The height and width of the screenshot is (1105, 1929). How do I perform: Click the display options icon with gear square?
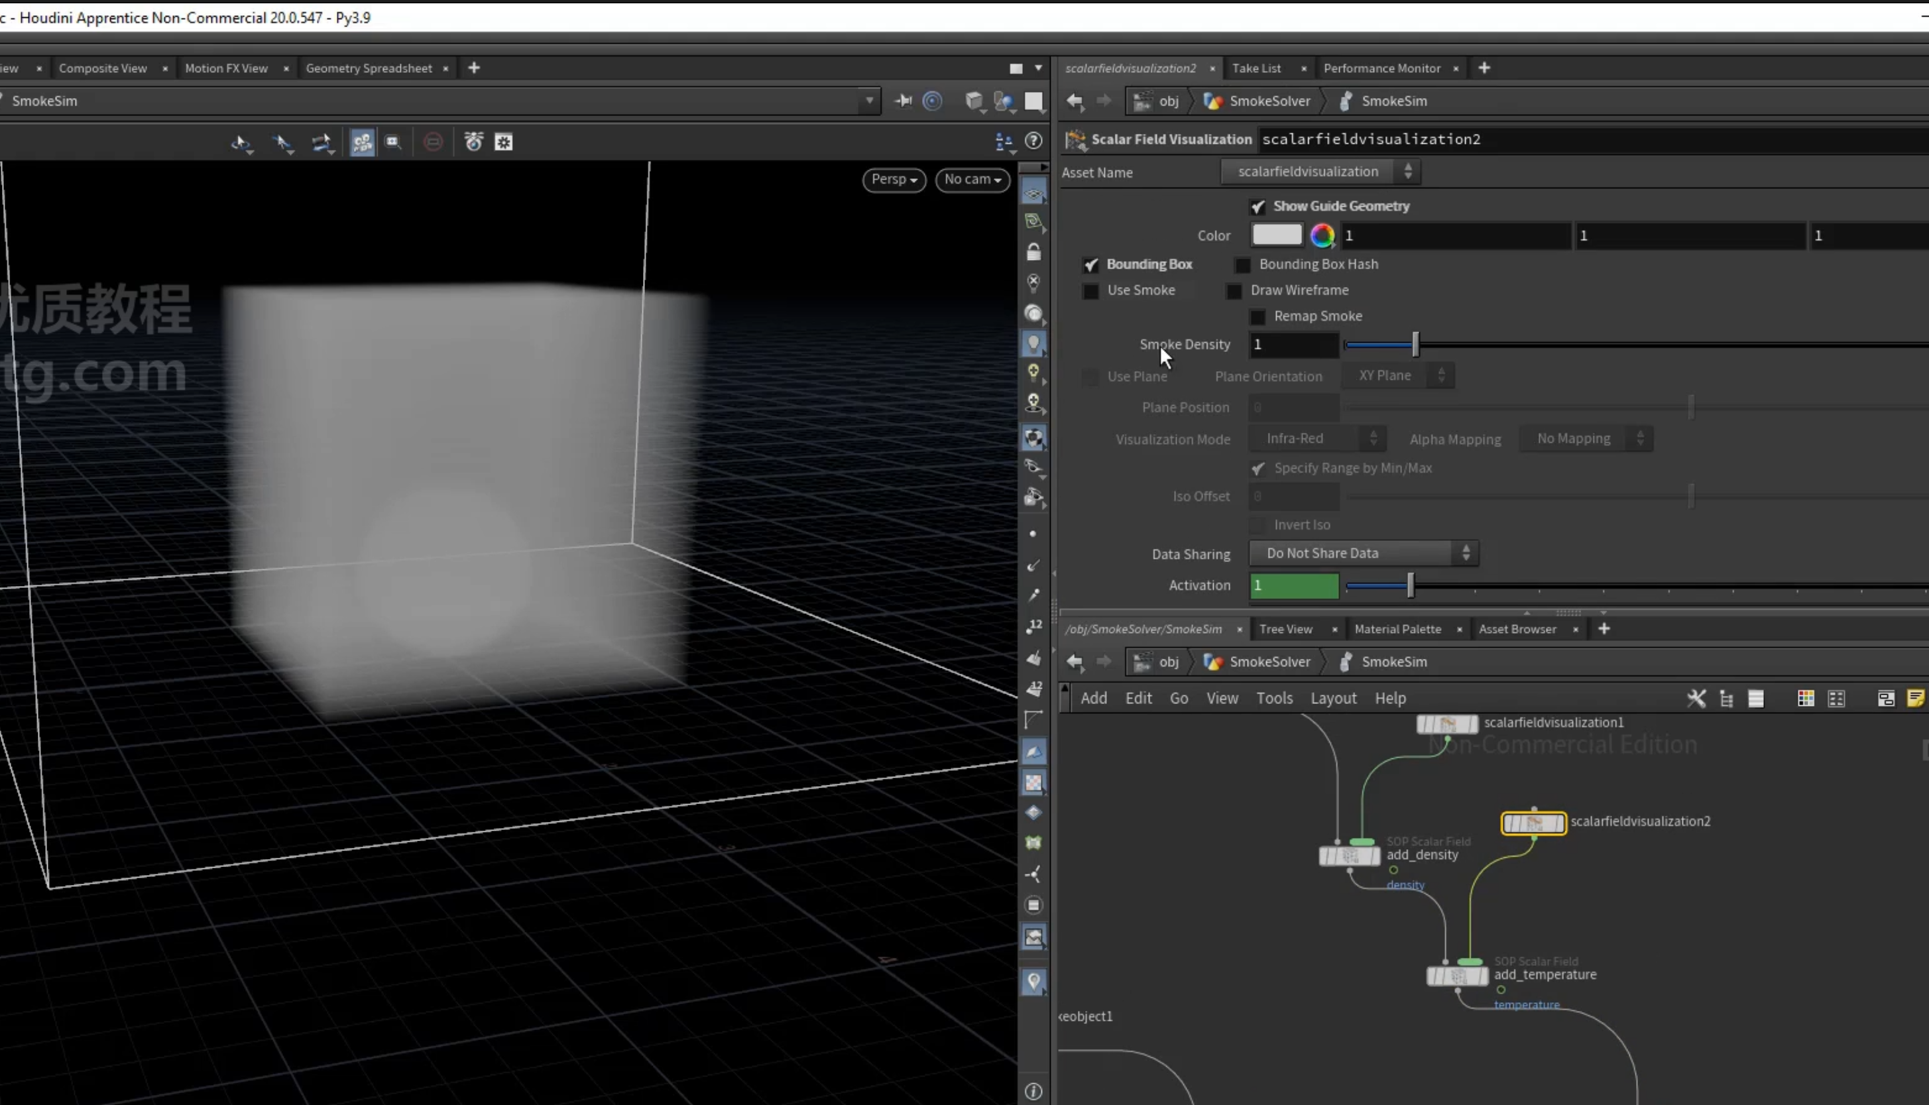(x=504, y=142)
